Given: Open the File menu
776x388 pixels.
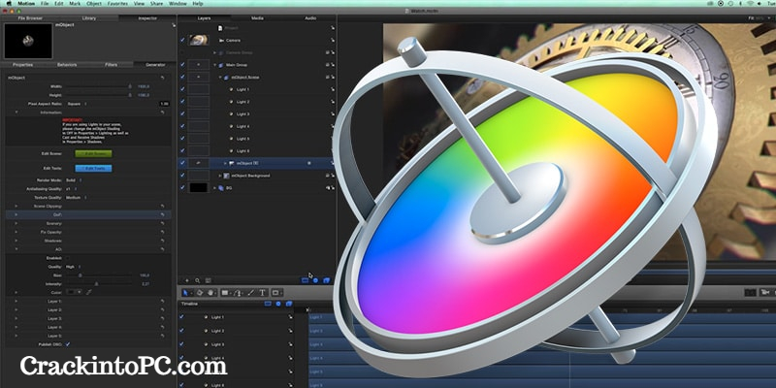Looking at the screenshot, I should pyautogui.click(x=45, y=4).
